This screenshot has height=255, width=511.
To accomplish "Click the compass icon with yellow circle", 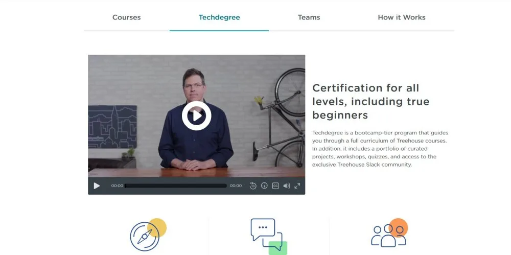I will [148, 234].
